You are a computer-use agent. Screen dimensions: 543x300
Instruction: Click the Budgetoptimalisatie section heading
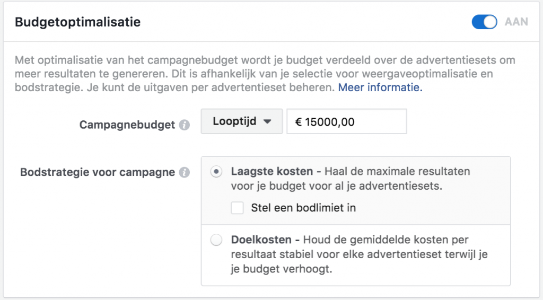[77, 22]
